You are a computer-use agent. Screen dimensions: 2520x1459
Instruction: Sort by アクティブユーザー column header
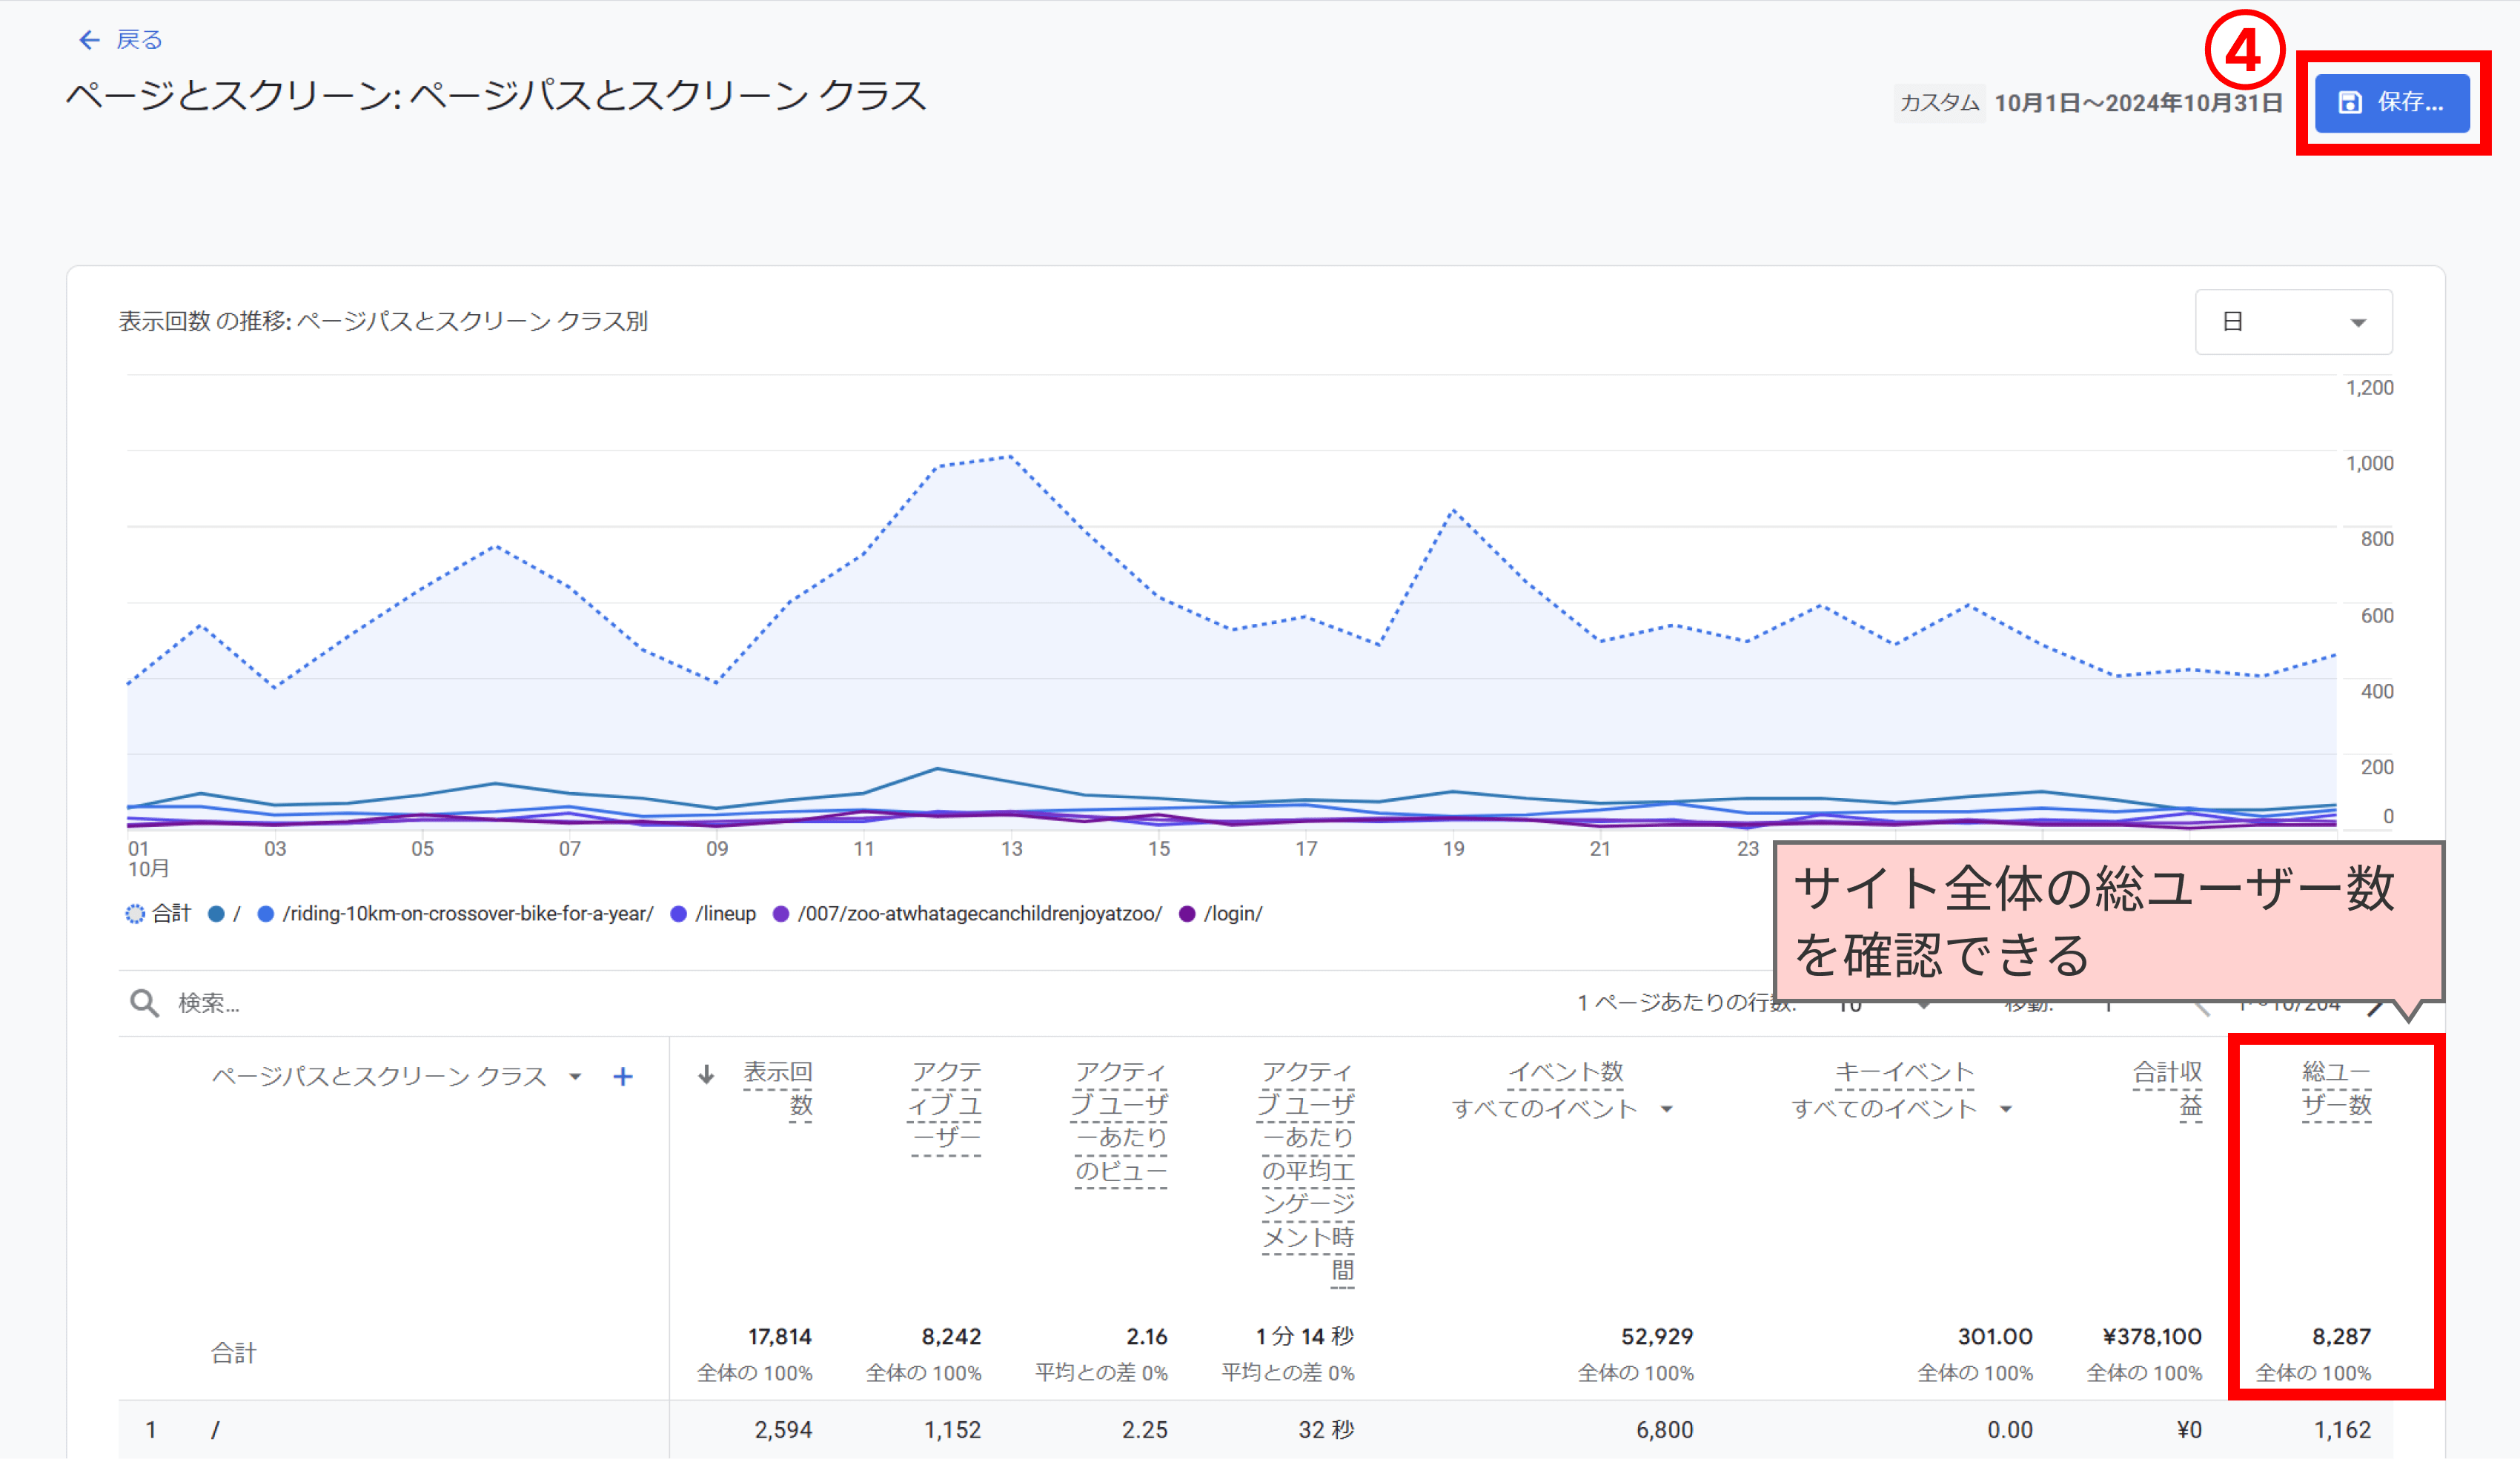tap(945, 1106)
